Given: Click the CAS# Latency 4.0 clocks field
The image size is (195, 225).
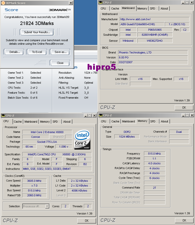Looking at the screenshot, I should click(154, 163).
